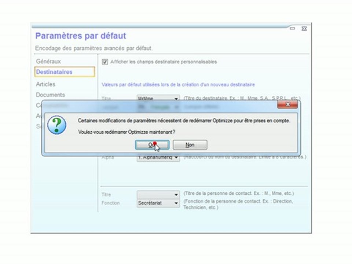Screen dimensions: 352x264
Task: Uncheck Afficher les champs destinataire personnalisables
Action: pyautogui.click(x=105, y=62)
